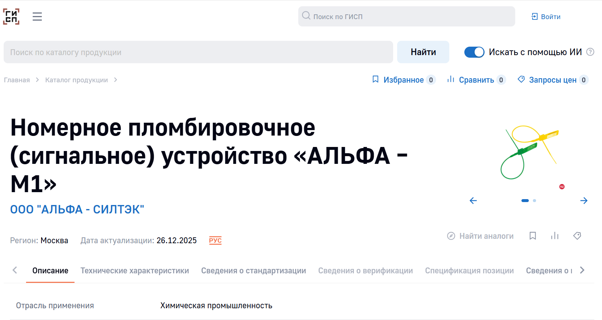The image size is (602, 320).
Task: Click the GISP logo icon
Action: point(11,17)
